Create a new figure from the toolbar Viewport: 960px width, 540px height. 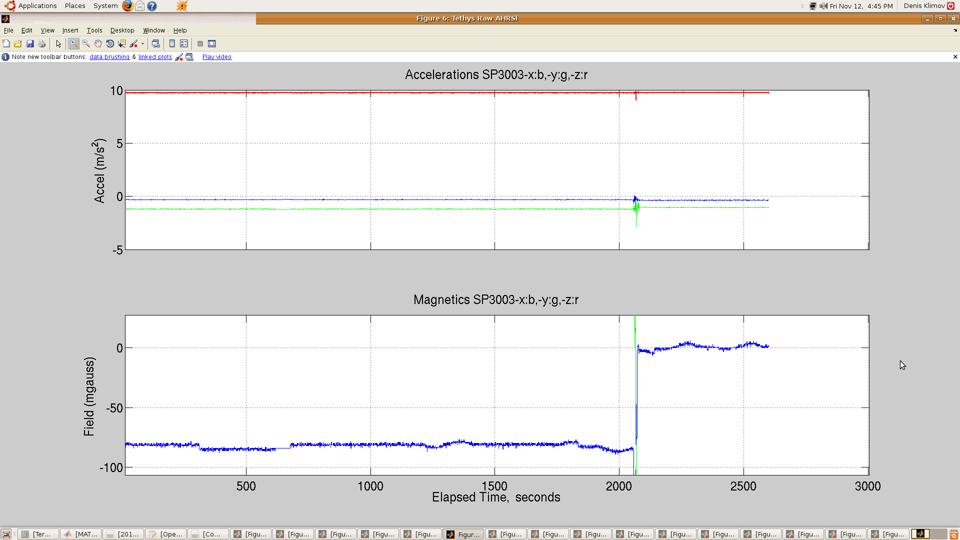click(x=6, y=44)
